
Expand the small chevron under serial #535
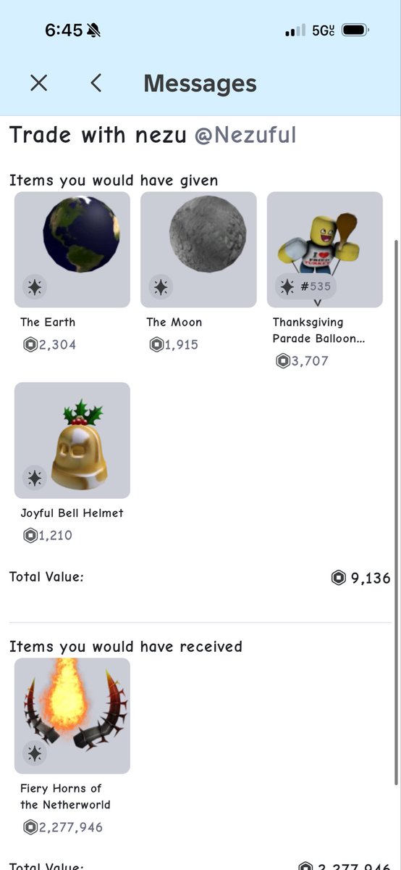pos(316,302)
